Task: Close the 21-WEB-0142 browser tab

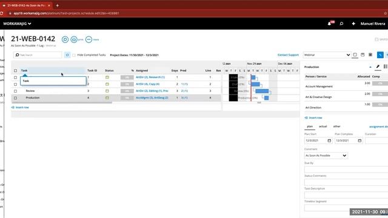Action: tap(49, 5)
